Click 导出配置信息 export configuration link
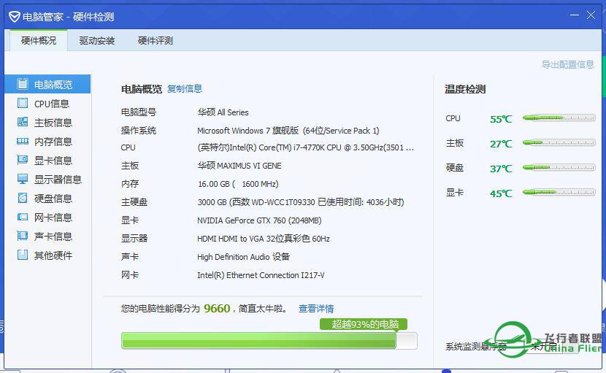The width and height of the screenshot is (606, 373). coord(567,65)
